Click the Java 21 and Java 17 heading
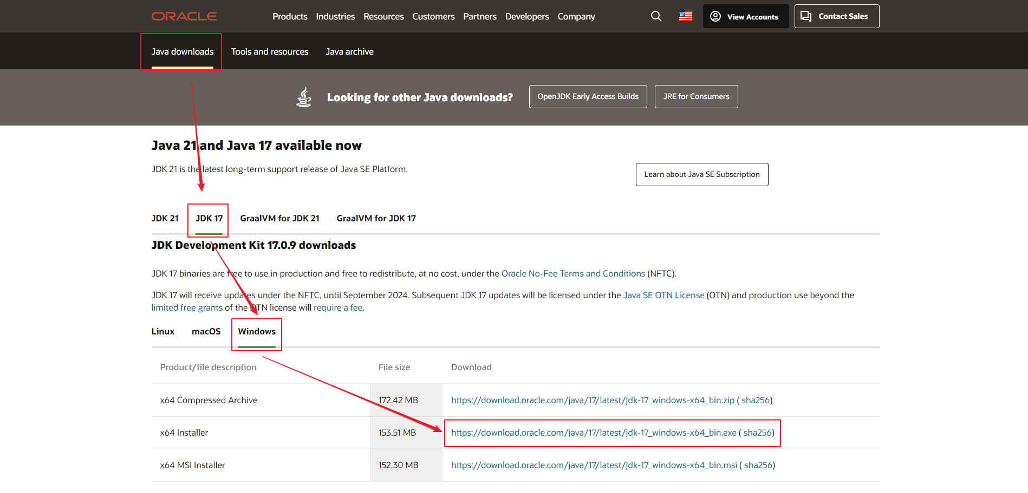The height and width of the screenshot is (493, 1028). pyautogui.click(x=256, y=146)
